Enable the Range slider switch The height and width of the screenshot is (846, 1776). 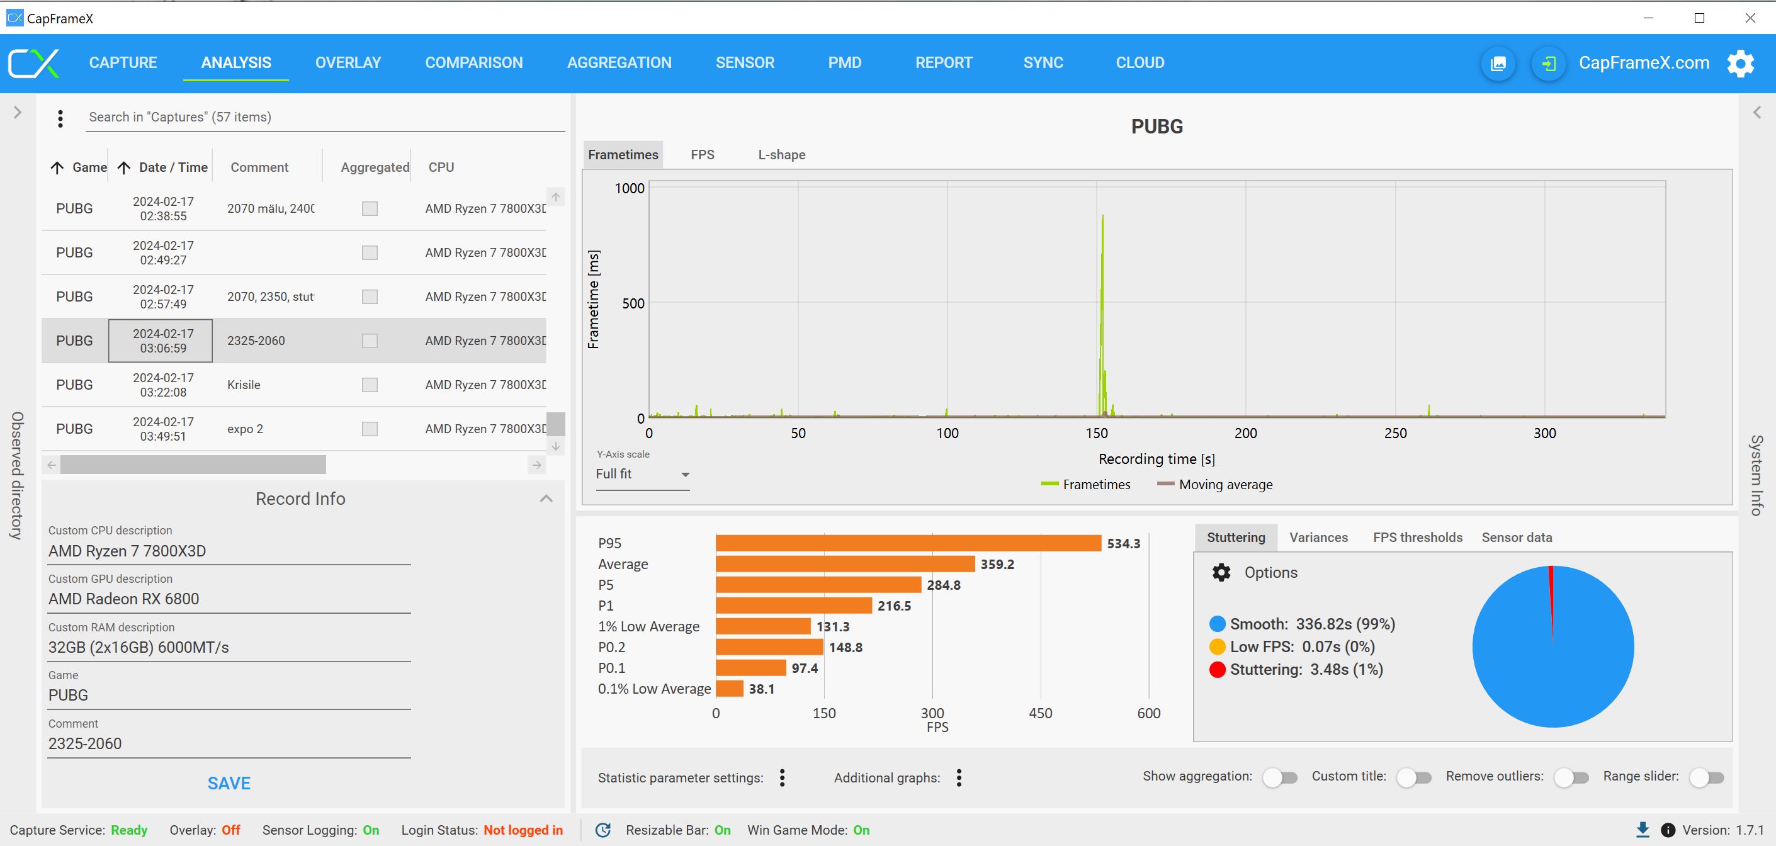pos(1706,778)
